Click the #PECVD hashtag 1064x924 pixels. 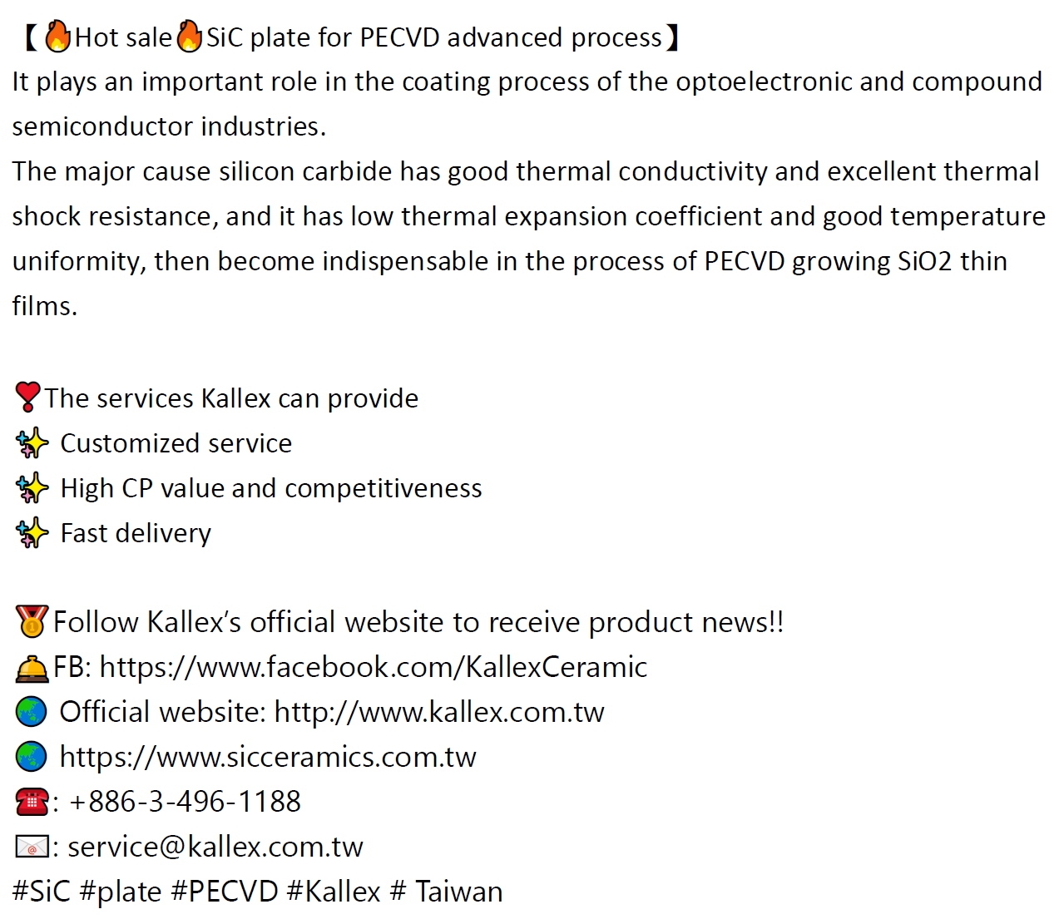[x=225, y=892]
